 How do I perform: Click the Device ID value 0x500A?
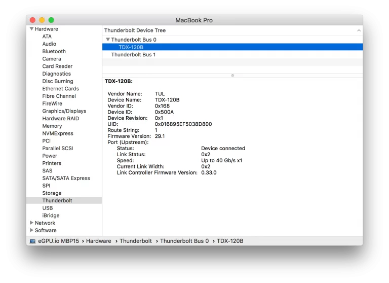pyautogui.click(x=164, y=112)
